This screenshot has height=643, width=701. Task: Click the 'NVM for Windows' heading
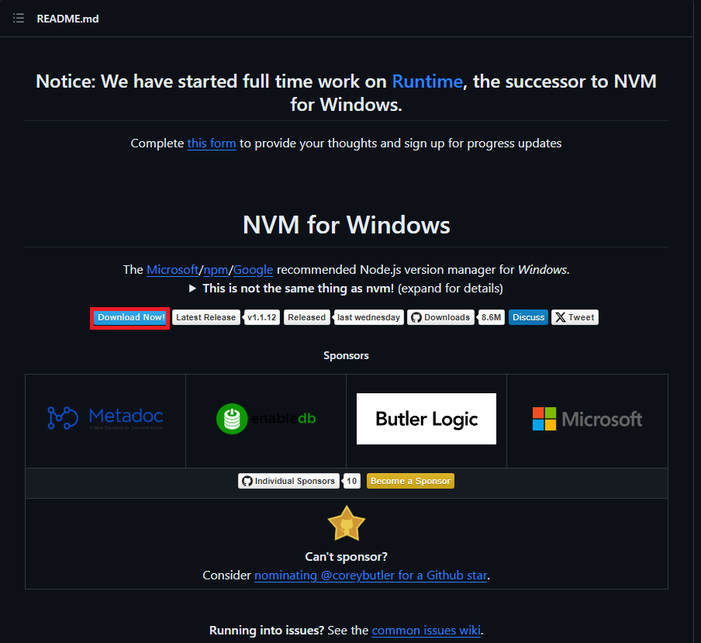click(347, 224)
